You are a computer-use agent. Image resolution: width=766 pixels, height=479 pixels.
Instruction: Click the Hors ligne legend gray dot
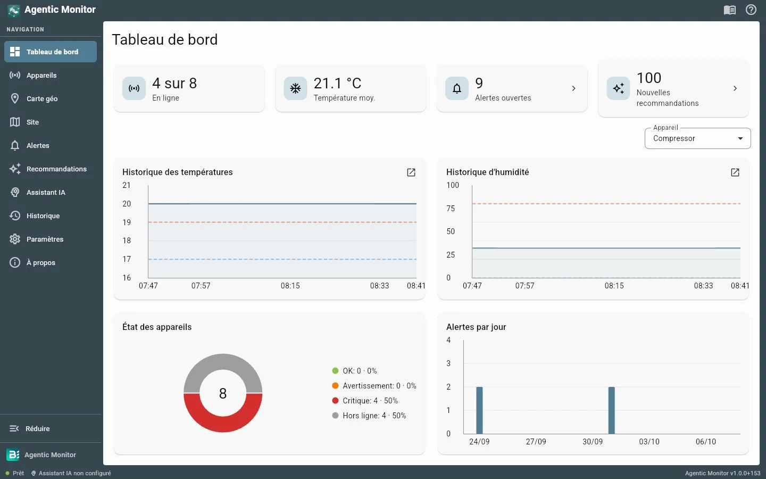[x=335, y=416]
